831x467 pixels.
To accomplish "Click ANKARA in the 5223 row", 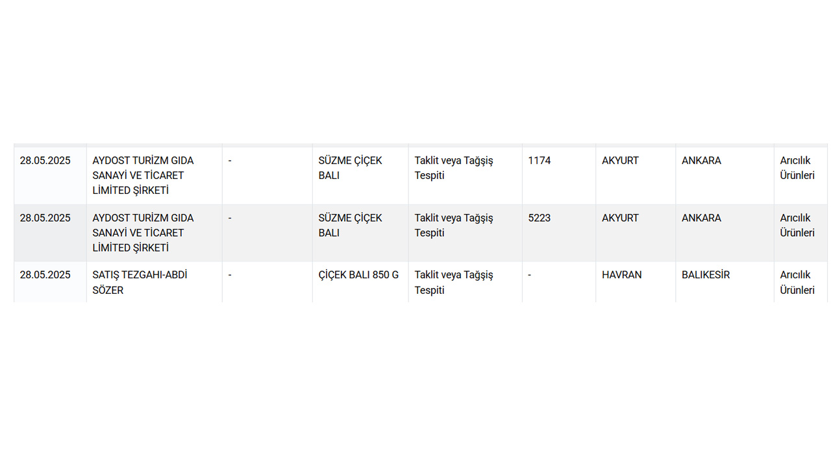I will tap(701, 218).
